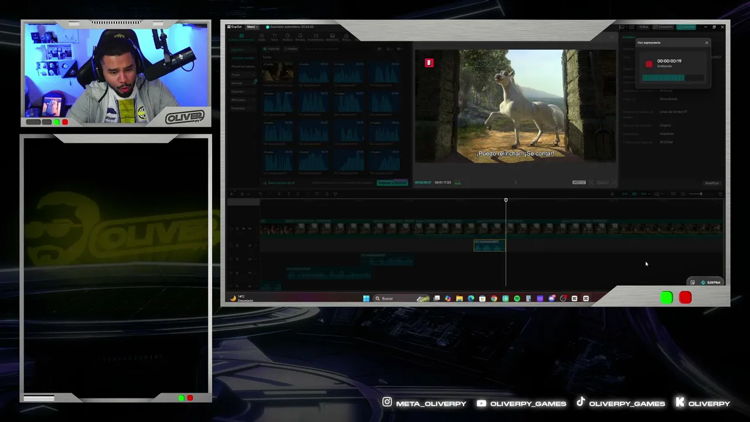This screenshot has height=422, width=750.
Task: Click the play button under the preview
Action: pos(515,182)
